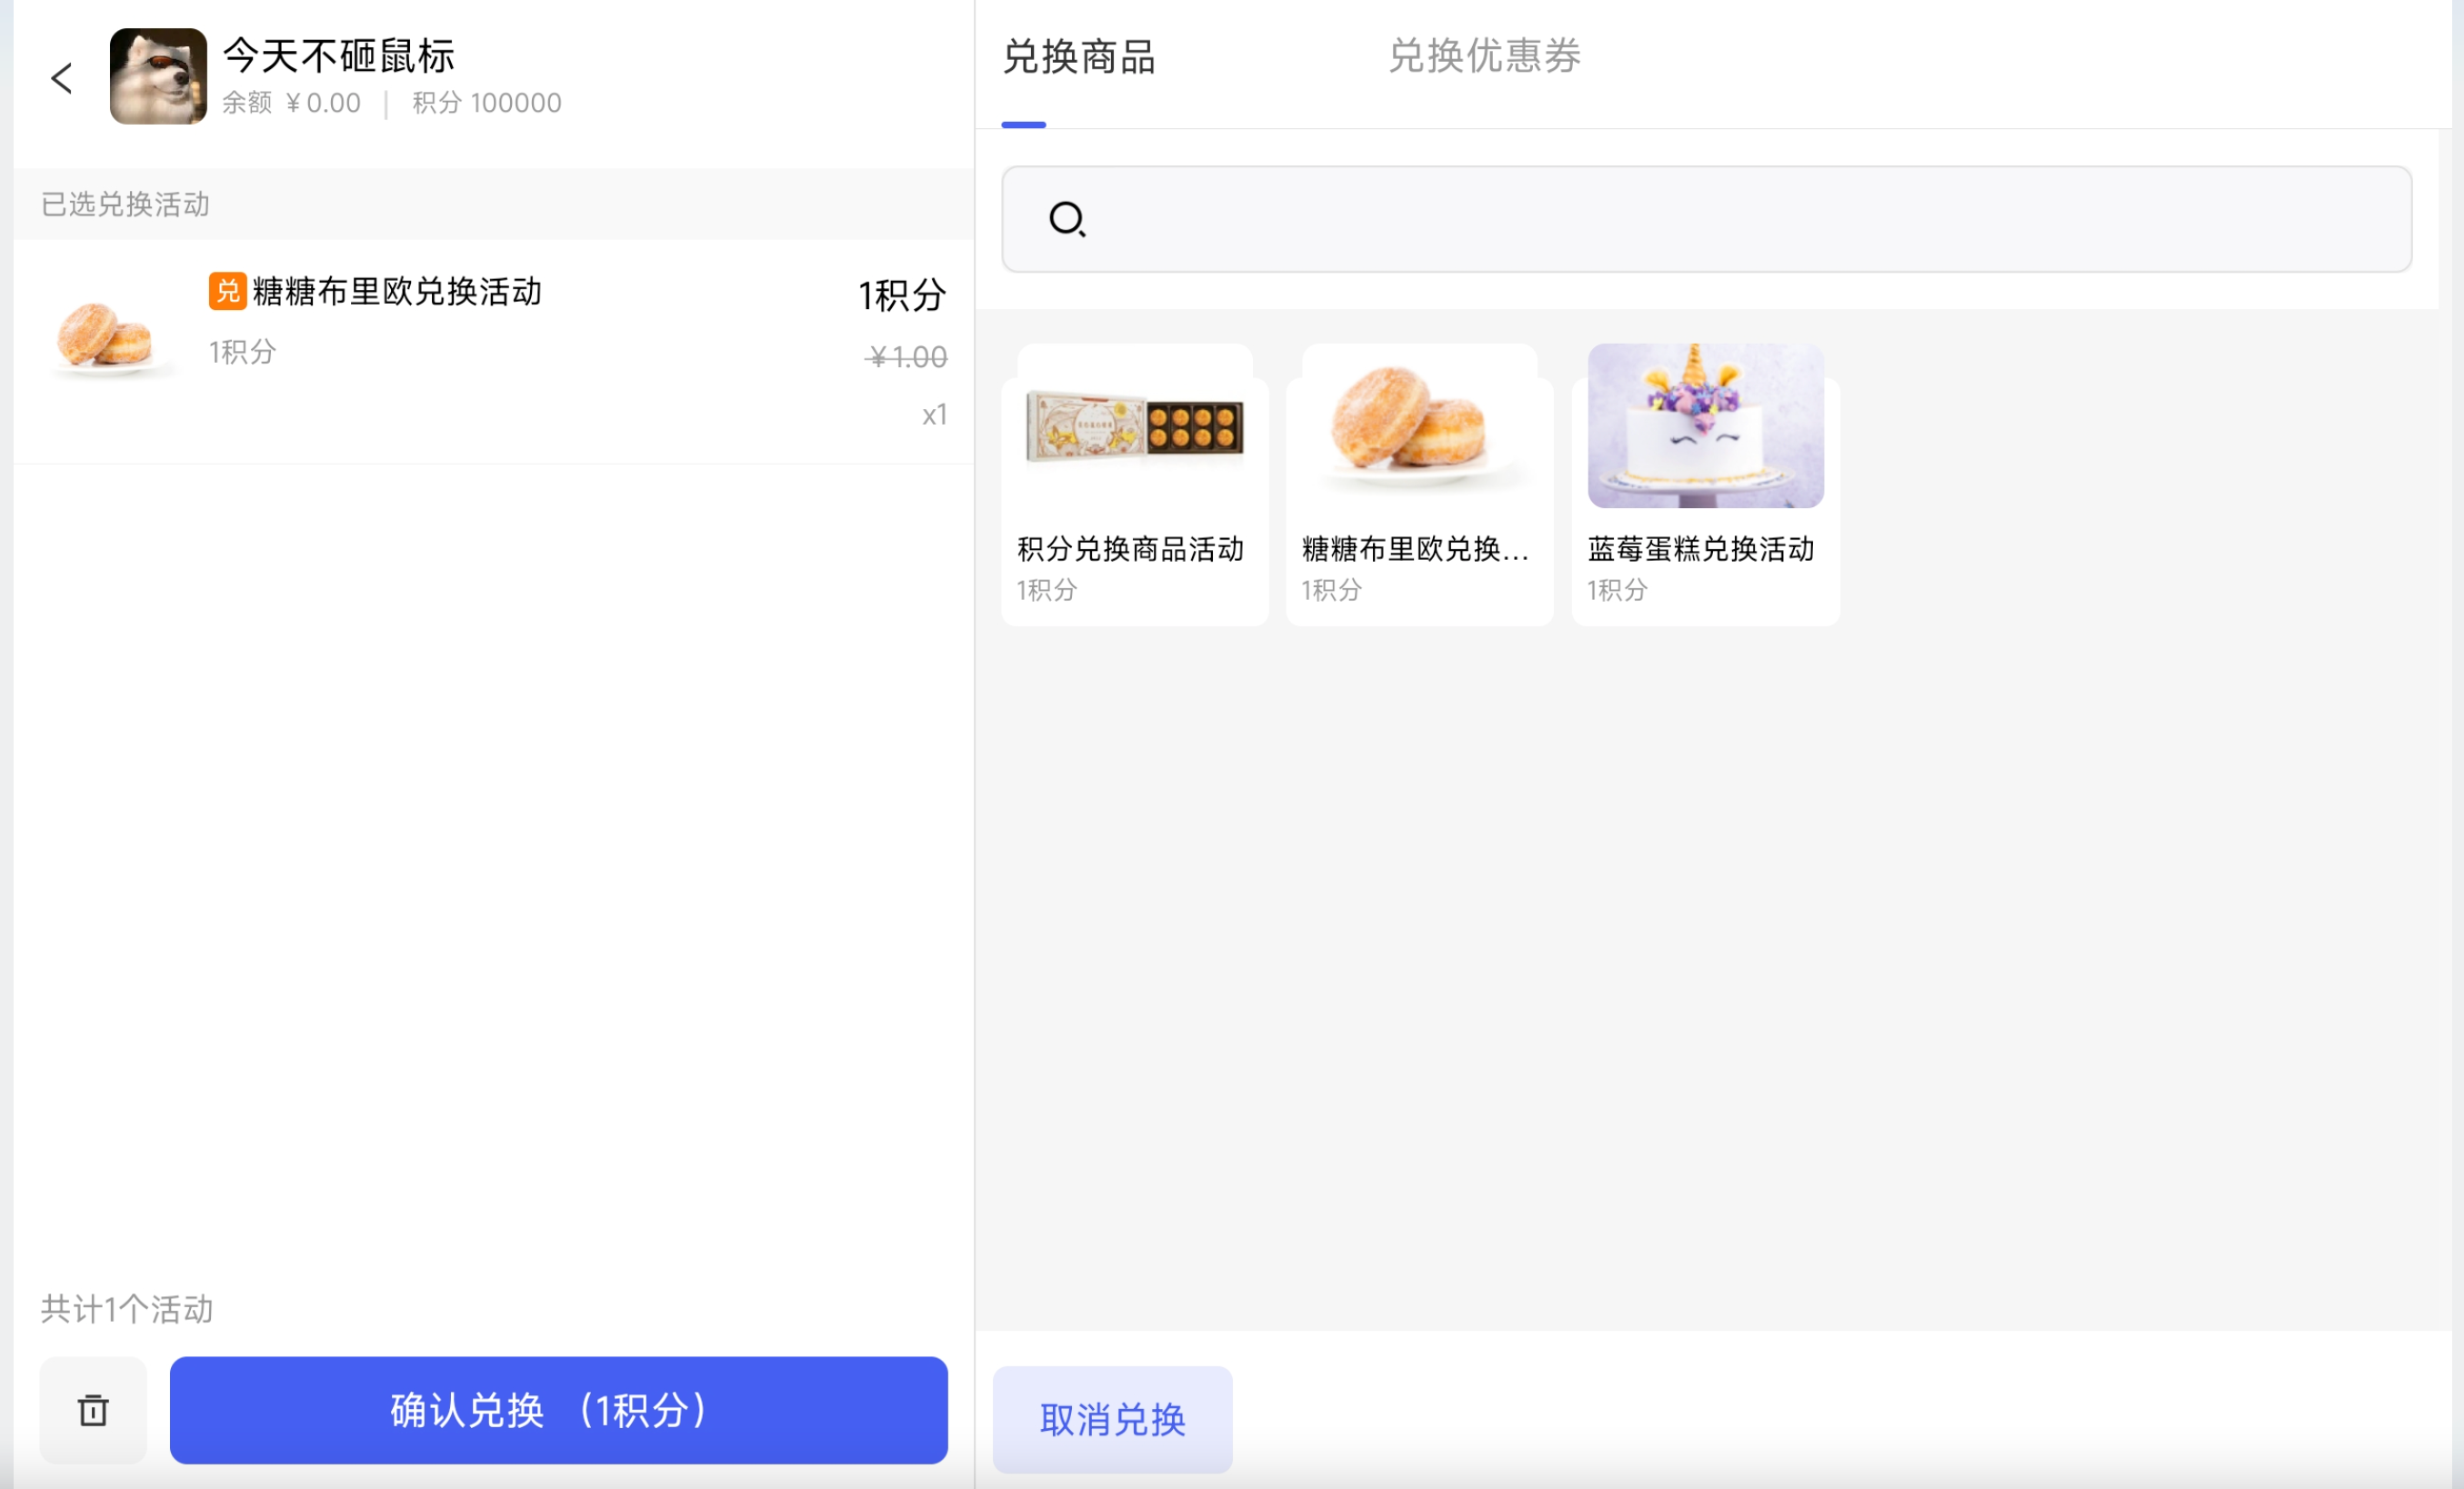Confirm exchange with 确认兑换 (1积分) button

click(558, 1409)
